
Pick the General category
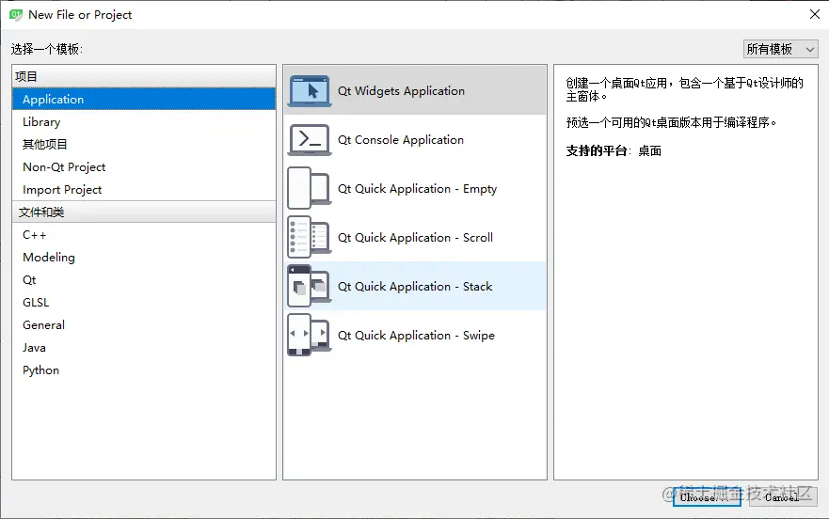144,325
